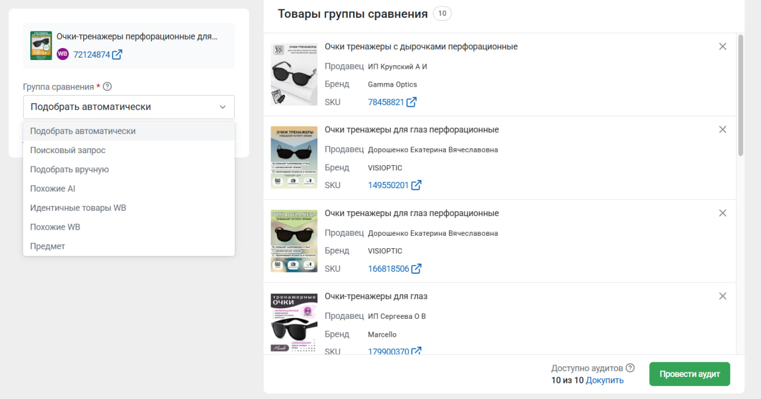Click the Gamma Optics product thumbnail
This screenshot has width=761, height=399.
click(294, 74)
